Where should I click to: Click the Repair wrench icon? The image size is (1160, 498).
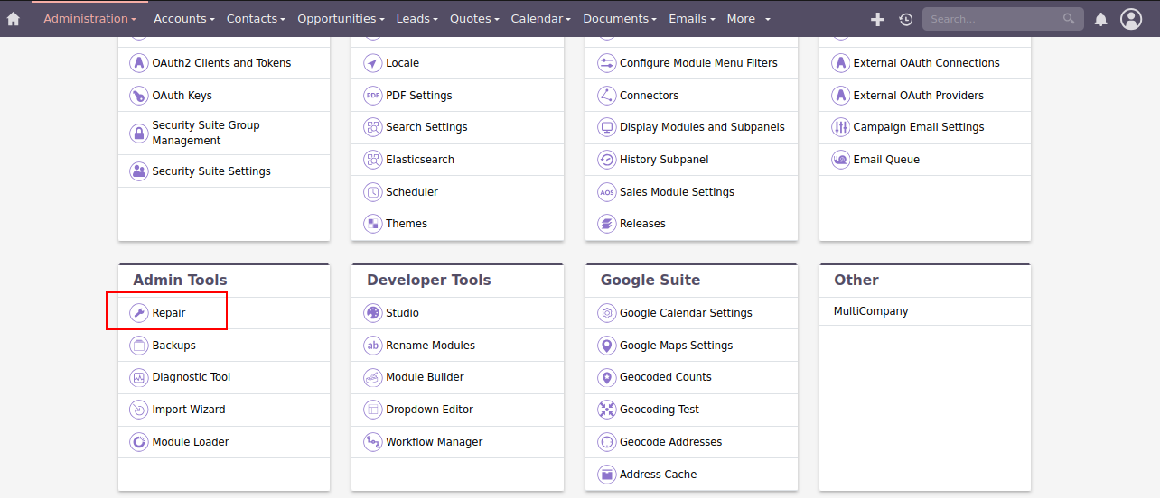point(138,313)
